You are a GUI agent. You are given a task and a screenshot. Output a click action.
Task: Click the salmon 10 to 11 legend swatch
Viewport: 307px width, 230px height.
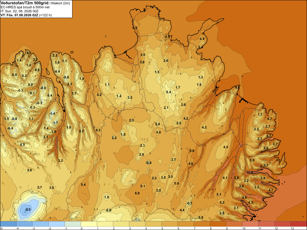[250, 224]
